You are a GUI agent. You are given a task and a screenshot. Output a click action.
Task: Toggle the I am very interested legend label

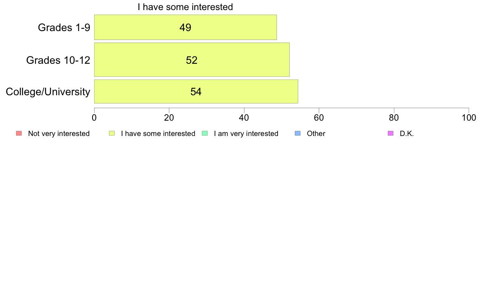click(x=246, y=134)
